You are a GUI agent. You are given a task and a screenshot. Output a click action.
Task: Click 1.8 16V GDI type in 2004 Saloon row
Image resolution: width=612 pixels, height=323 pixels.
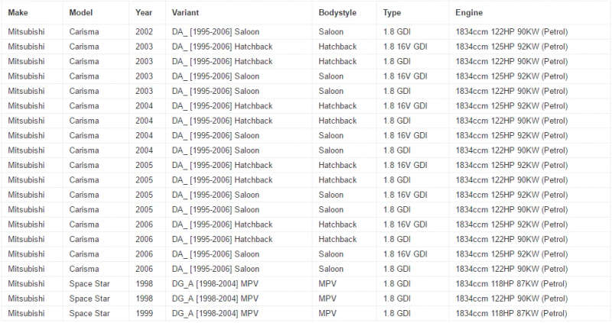(405, 135)
